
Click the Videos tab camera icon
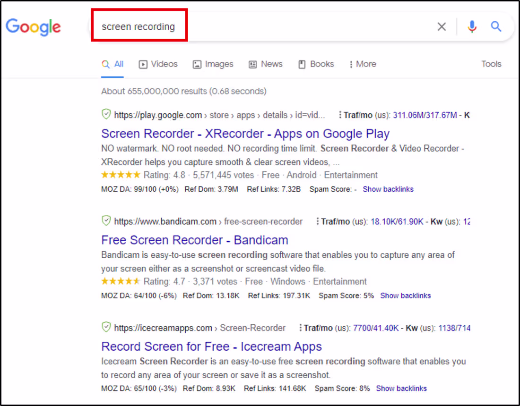[x=143, y=64]
